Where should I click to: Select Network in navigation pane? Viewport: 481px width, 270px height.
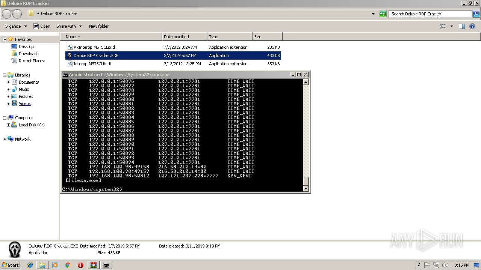[23, 139]
